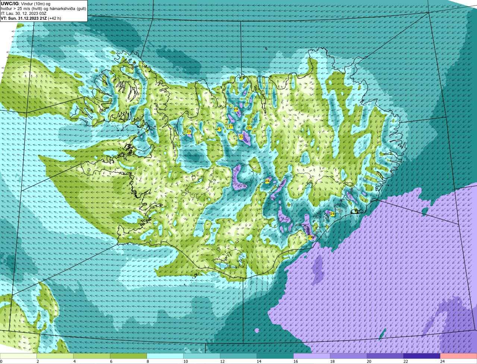
Task: Pick the violet 20–22 m/s legend swatch
Action: pos(385,356)
